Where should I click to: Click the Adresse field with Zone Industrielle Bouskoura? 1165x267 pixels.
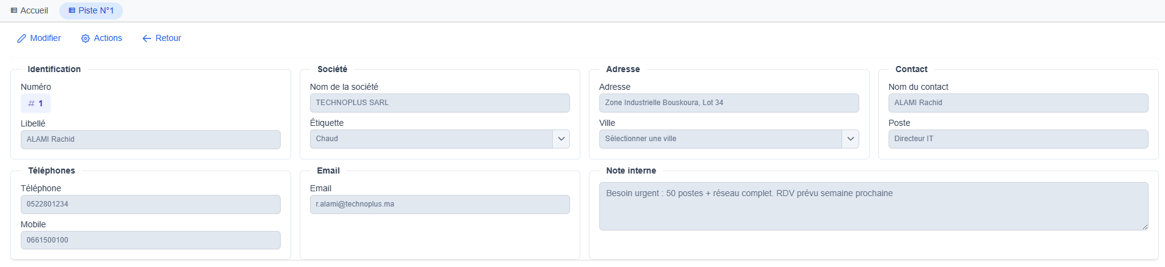(729, 103)
